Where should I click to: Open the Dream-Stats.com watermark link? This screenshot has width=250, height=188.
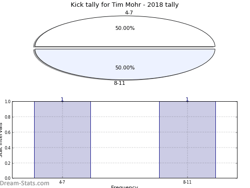(25, 183)
